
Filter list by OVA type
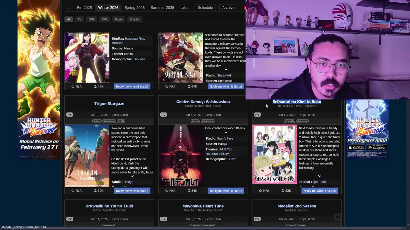click(x=105, y=19)
